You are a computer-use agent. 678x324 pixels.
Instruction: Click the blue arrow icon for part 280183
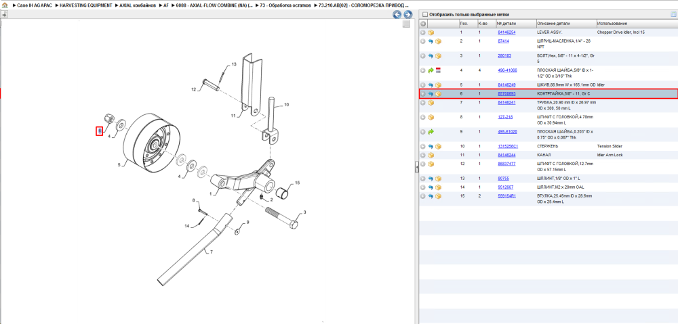431,56
